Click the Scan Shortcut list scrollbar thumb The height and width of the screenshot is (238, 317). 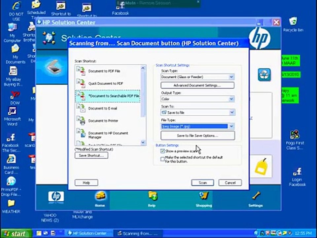coord(143,94)
